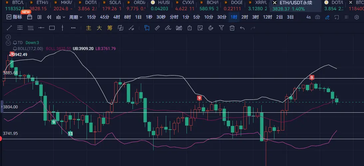The height and width of the screenshot is (166, 364).
Task: Select the trend line drawing tool
Action: [9, 28]
